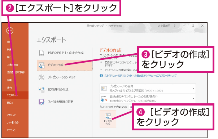Screen dimensions: 218x139
Task: Click the プレゼンテーション品質 option text
Action: click(121, 86)
